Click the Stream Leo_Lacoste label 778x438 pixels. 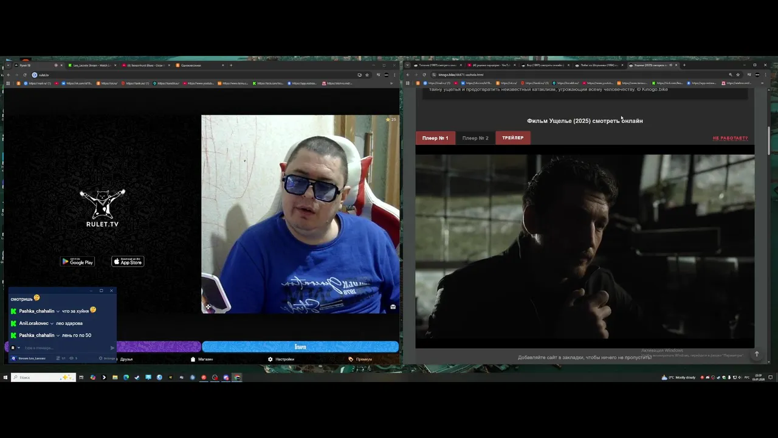coord(32,358)
